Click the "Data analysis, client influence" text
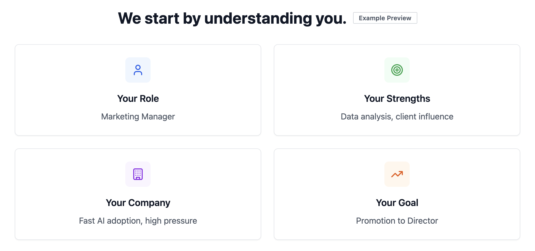 click(x=397, y=117)
